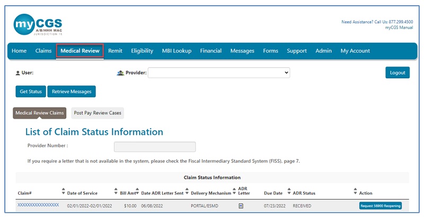This screenshot has width=424, height=217.
Task: Open MBI Lookup in navigation bar
Action: click(x=176, y=51)
